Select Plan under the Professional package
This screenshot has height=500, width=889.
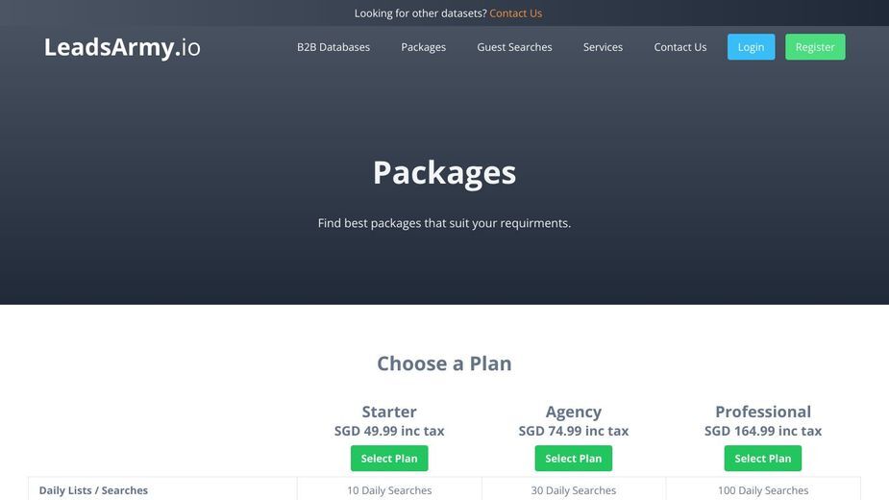762,458
